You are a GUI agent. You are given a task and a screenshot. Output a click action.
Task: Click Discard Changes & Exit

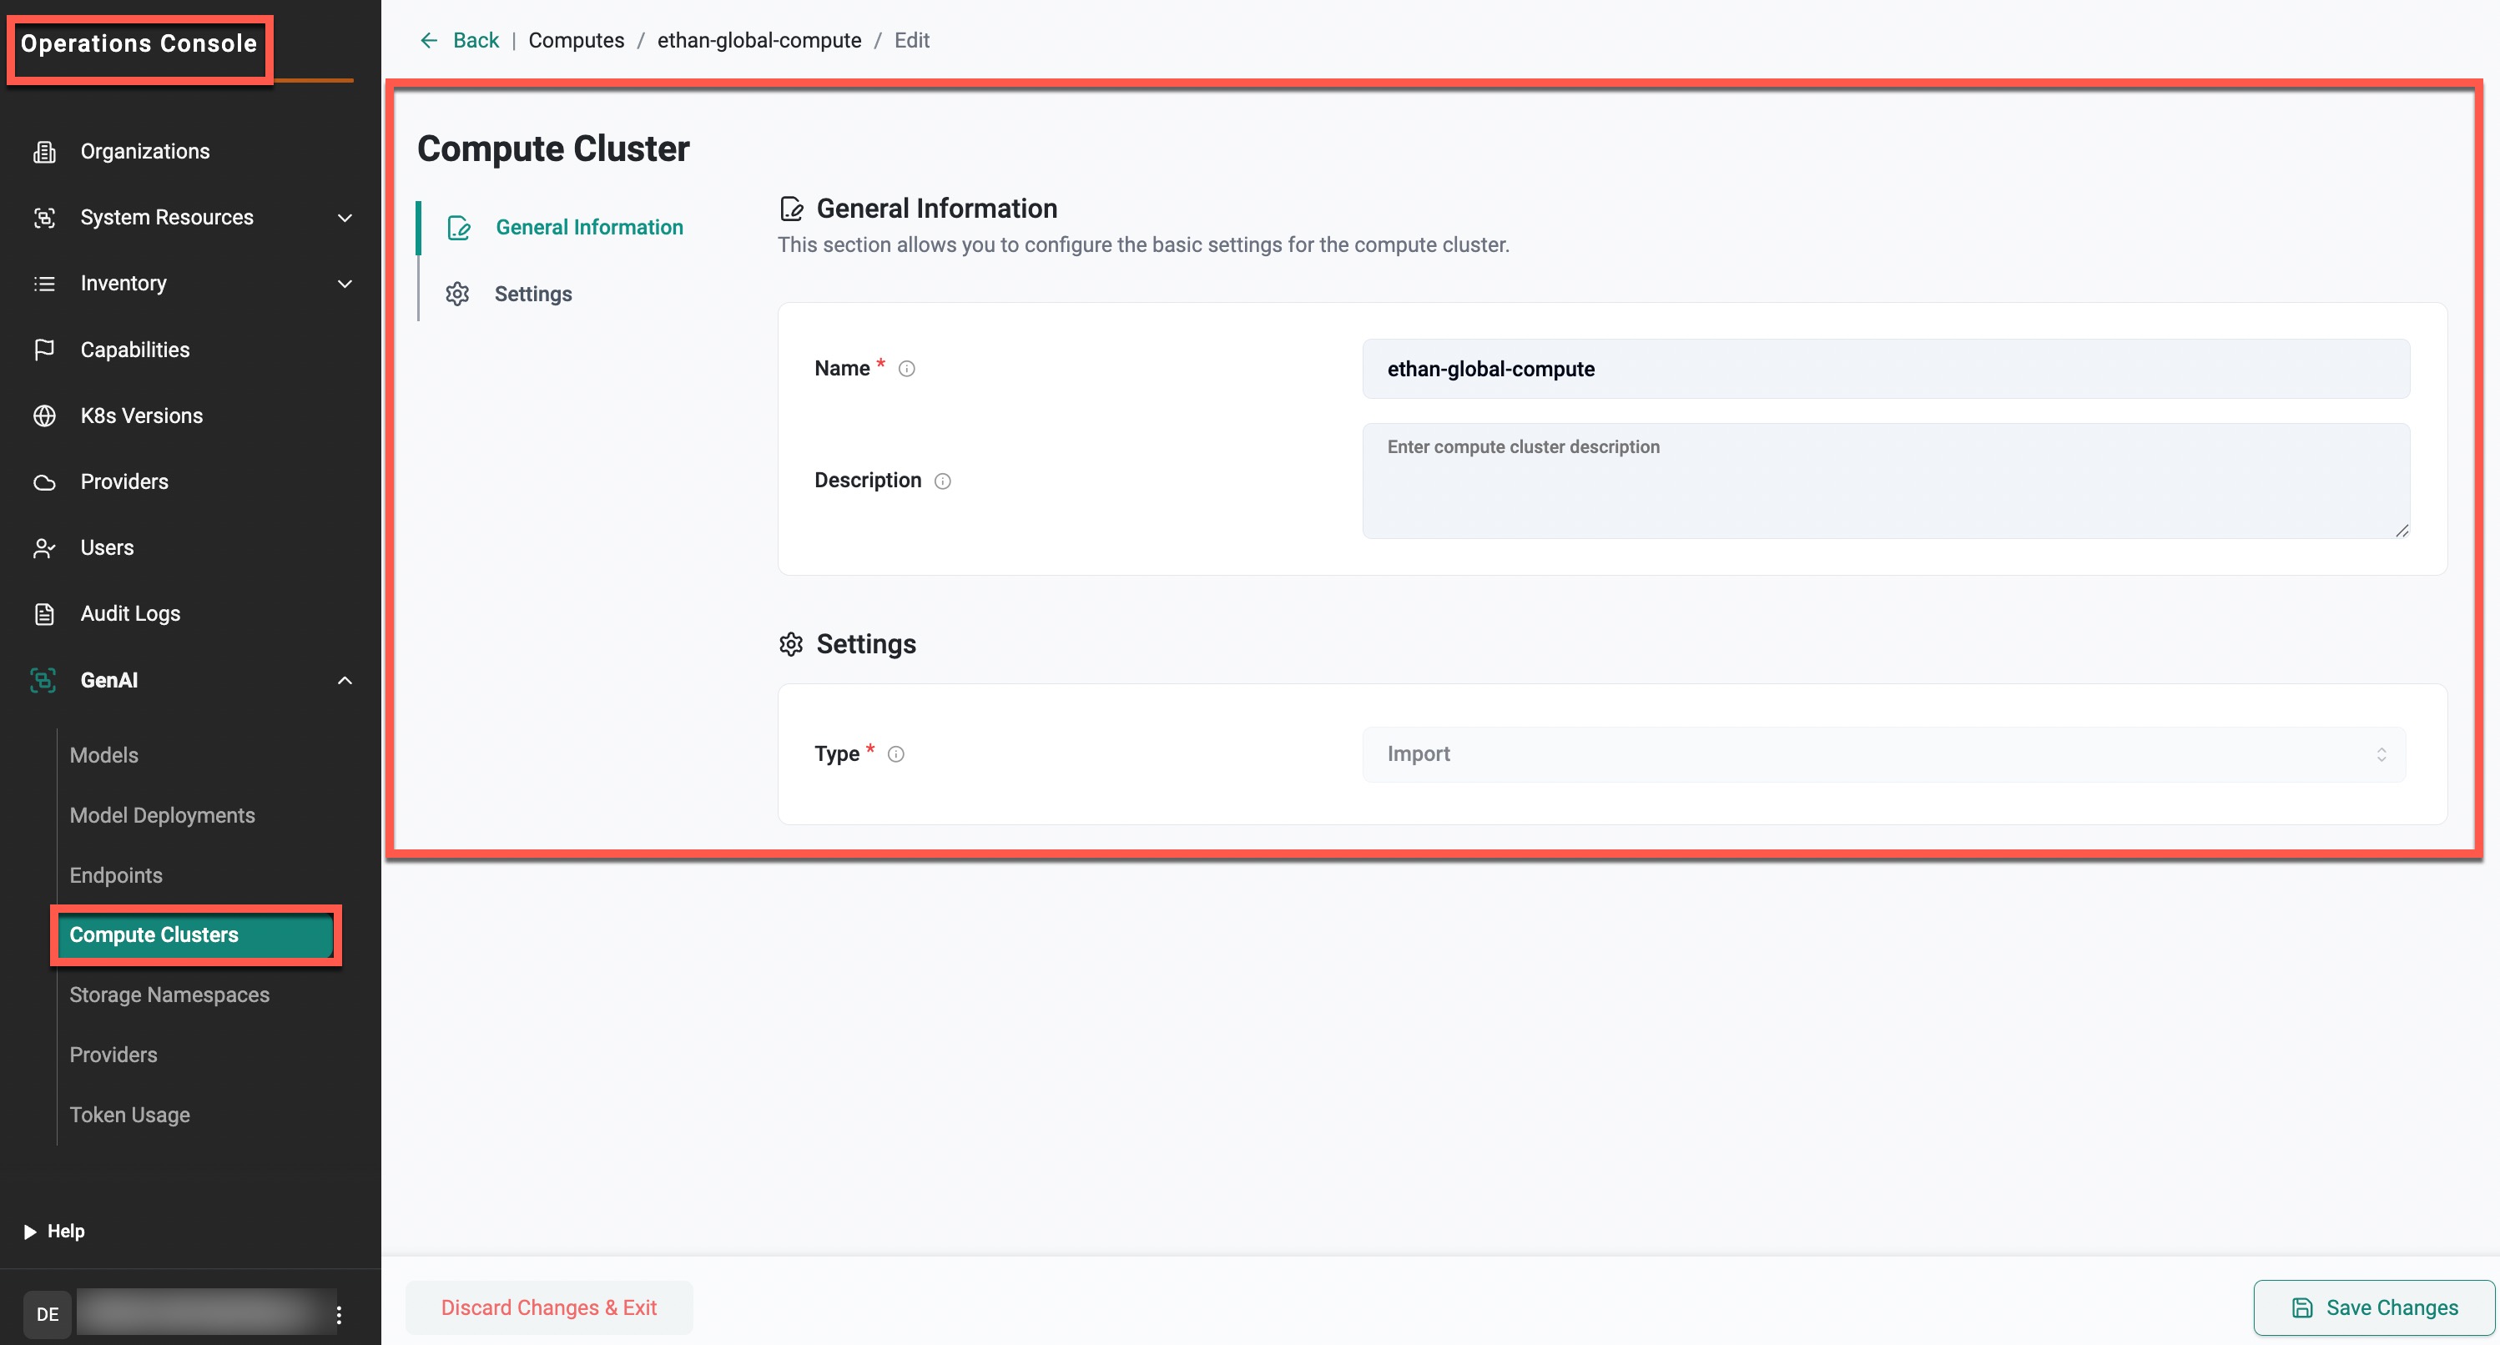coord(548,1307)
